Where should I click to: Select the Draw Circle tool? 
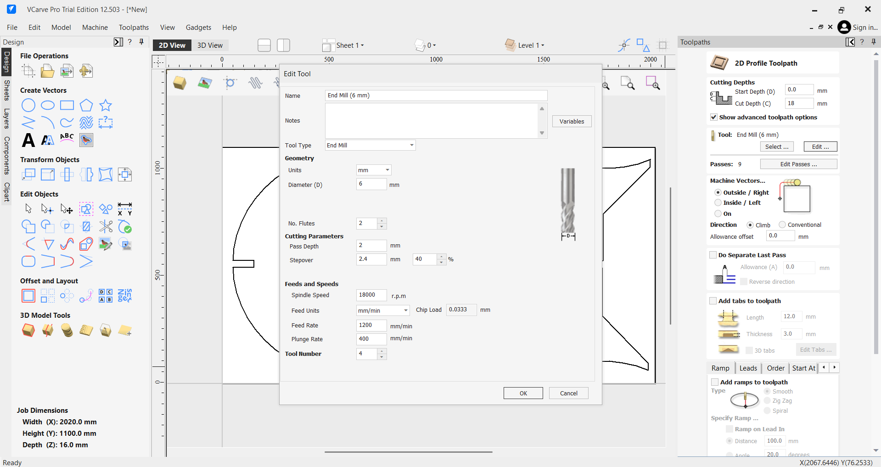click(28, 105)
